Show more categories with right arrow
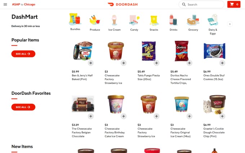The height and width of the screenshot is (153, 245). click(230, 24)
